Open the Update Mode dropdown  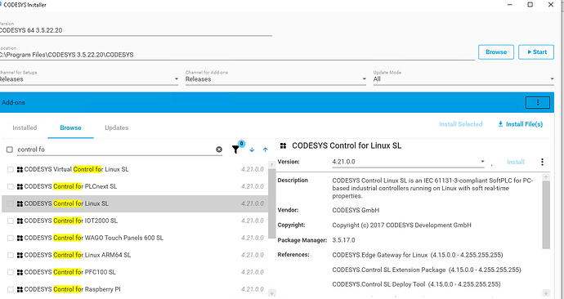[463, 79]
